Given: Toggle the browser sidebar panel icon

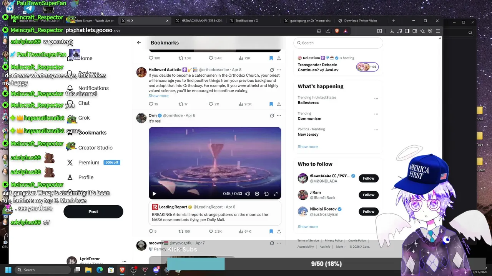Looking at the screenshot, I should coord(407,31).
